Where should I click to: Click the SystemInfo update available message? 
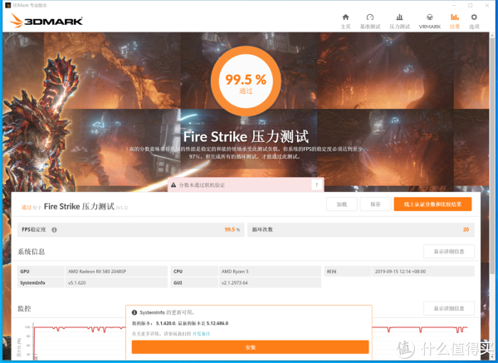click(x=167, y=312)
